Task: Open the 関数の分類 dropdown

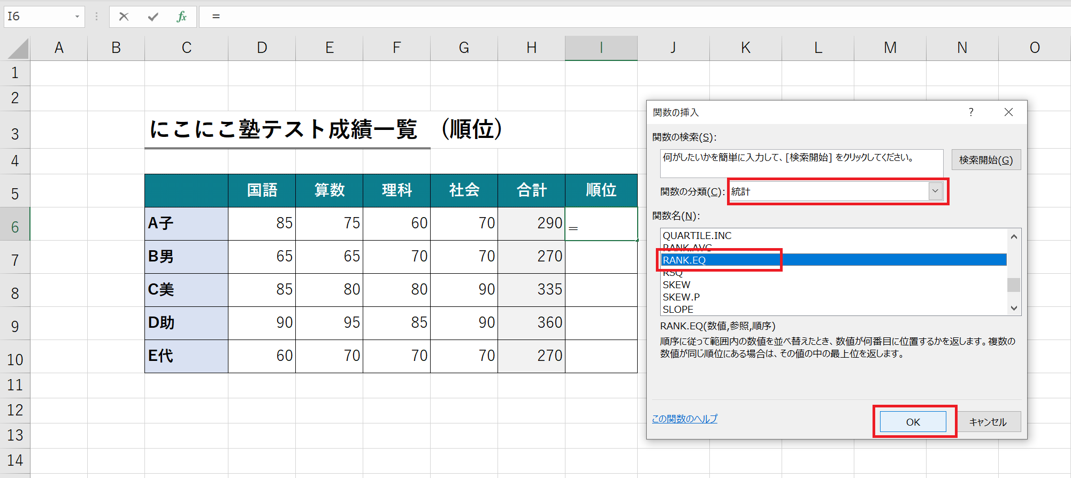Action: [x=935, y=191]
